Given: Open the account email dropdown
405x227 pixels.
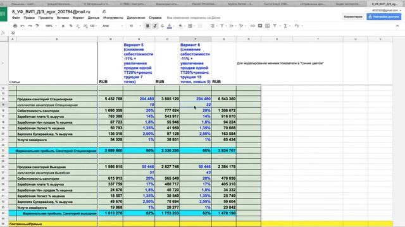Looking at the screenshot, I should point(387,10).
